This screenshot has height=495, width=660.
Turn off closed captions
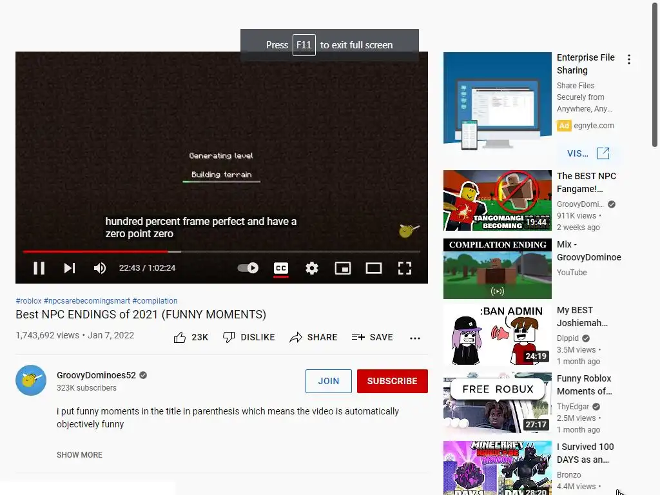coord(281,269)
